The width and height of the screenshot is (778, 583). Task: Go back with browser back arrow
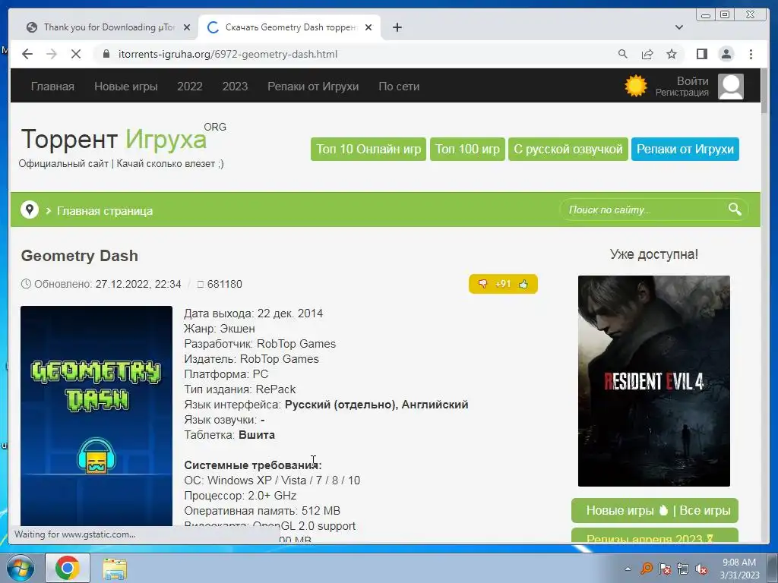[27, 54]
